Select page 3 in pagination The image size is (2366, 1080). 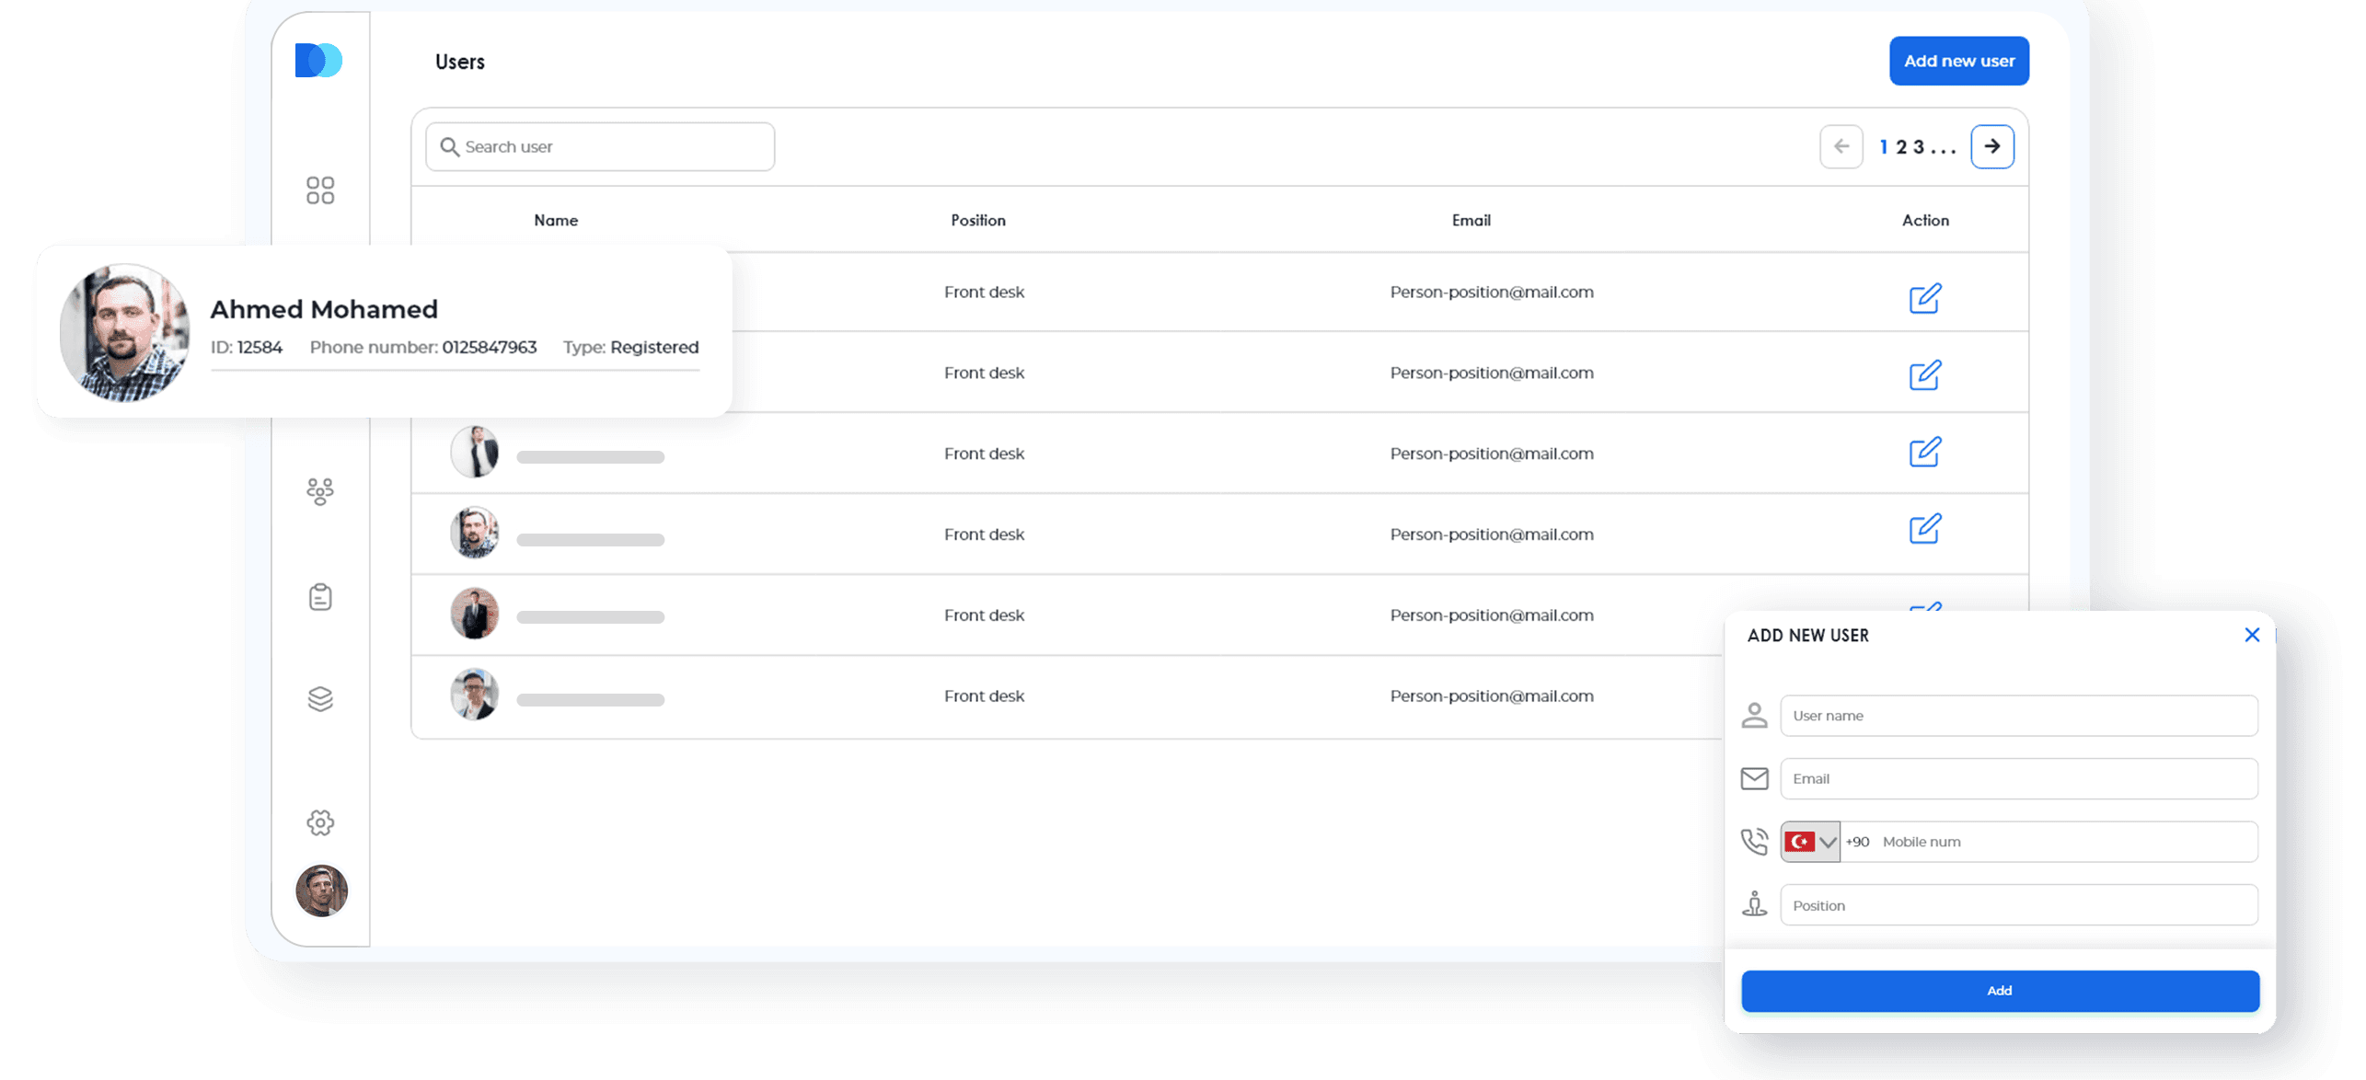[x=1919, y=147]
